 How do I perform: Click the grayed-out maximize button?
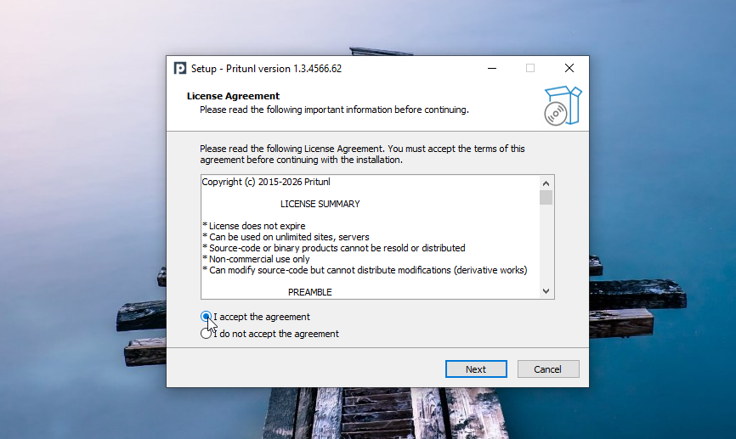coord(530,68)
